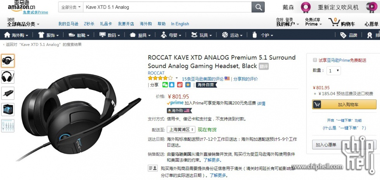The height and width of the screenshot is (180, 380).
Task: Click the 加入购物车 button
Action: click(x=344, y=105)
